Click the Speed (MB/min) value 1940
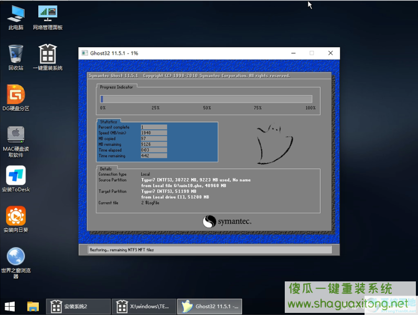418x315 pixels. click(x=154, y=133)
